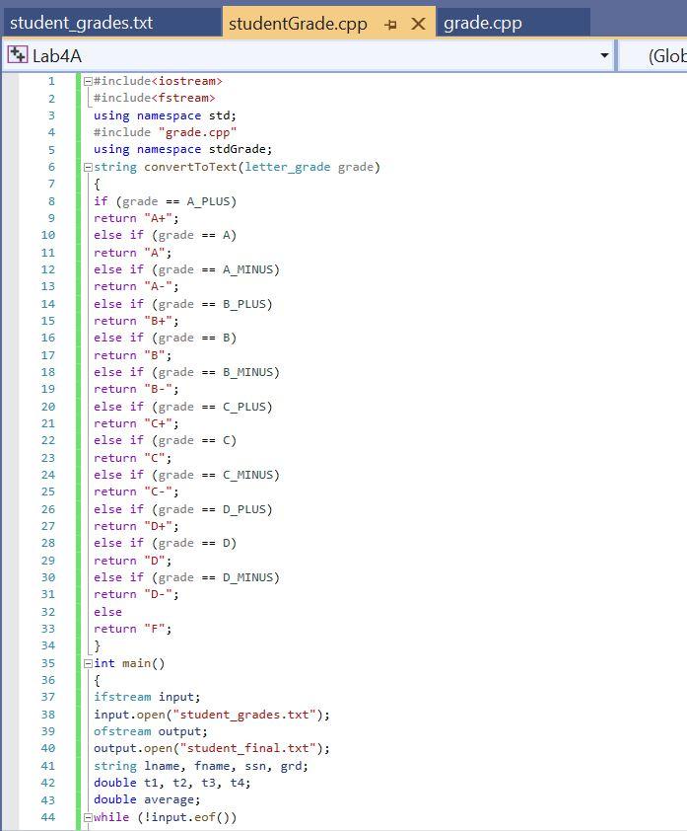This screenshot has width=687, height=831.
Task: Click line number 44 in the margin
Action: tap(48, 817)
